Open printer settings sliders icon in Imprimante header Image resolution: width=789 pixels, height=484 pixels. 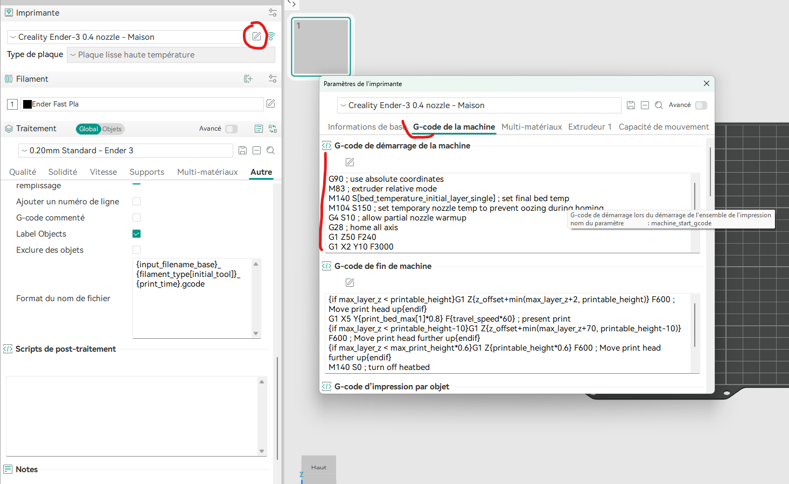[x=273, y=12]
